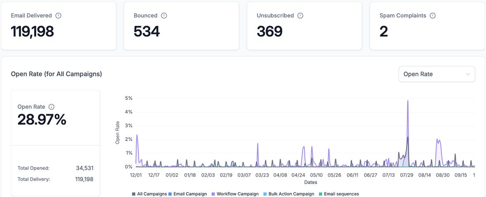
Task: Click info icon beside Bounced
Action: pyautogui.click(x=164, y=15)
